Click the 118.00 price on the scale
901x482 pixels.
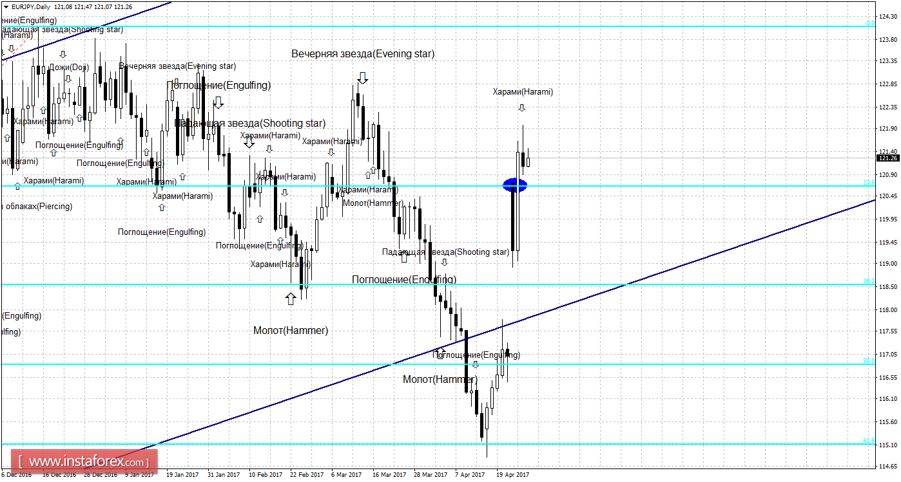tap(889, 310)
